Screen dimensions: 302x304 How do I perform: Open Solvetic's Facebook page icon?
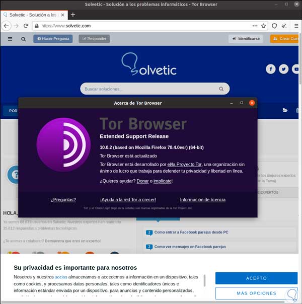click(x=271, y=69)
